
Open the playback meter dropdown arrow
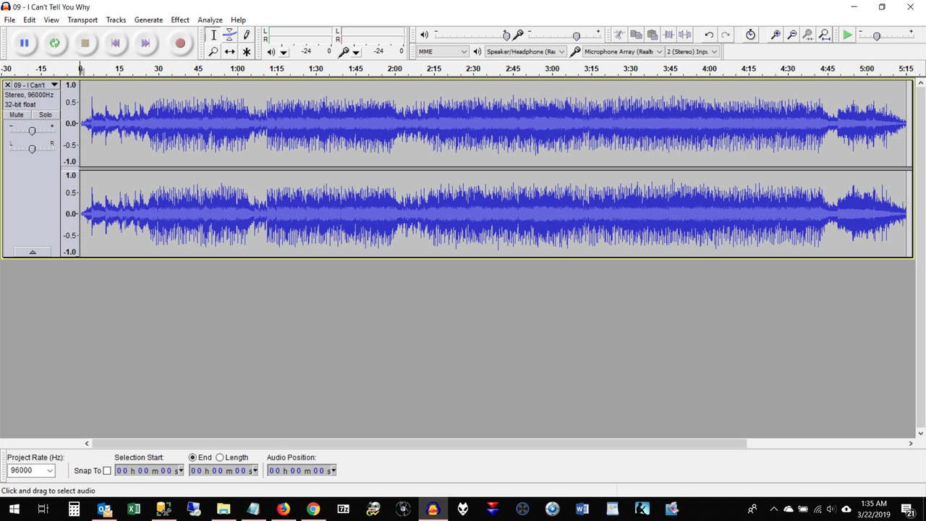pyautogui.click(x=284, y=52)
